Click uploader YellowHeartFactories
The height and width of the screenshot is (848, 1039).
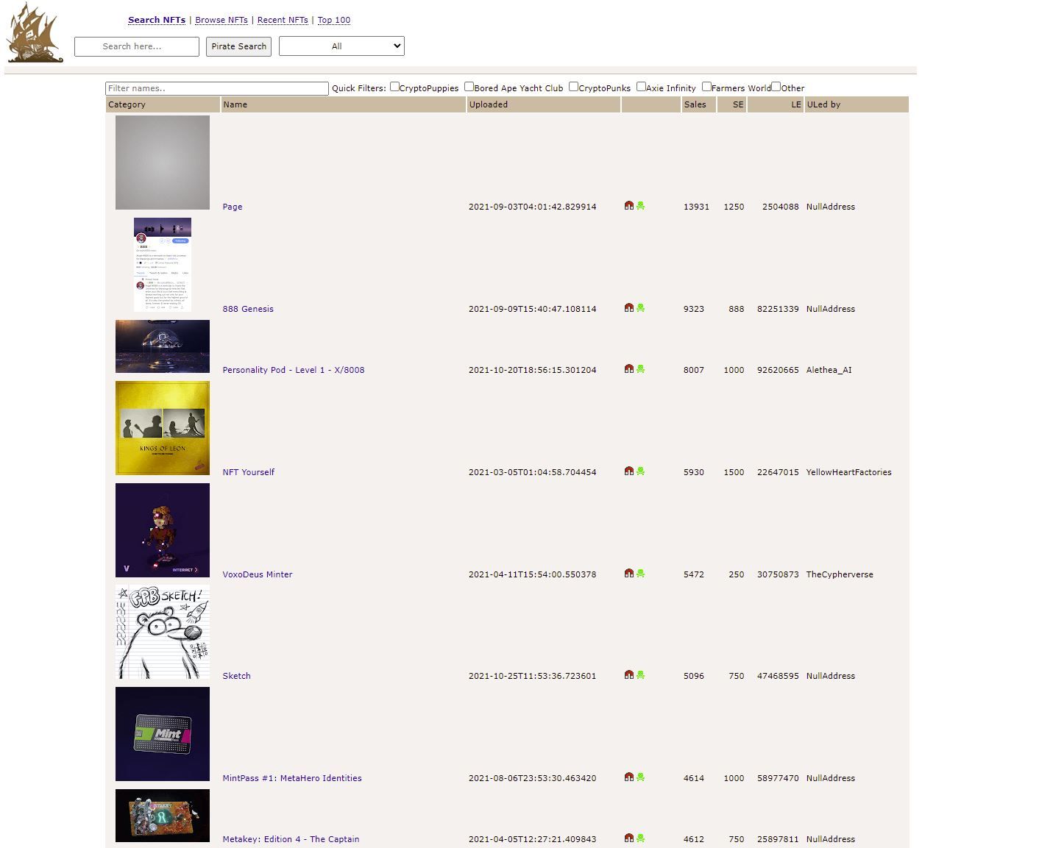coord(848,472)
